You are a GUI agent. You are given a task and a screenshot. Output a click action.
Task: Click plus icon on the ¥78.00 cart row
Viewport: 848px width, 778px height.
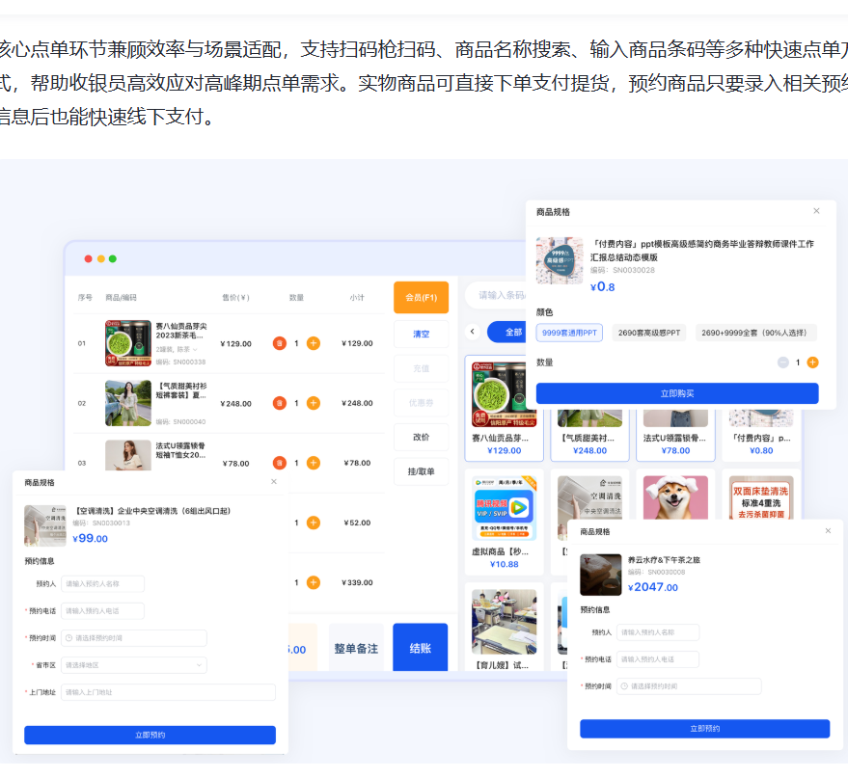click(313, 463)
